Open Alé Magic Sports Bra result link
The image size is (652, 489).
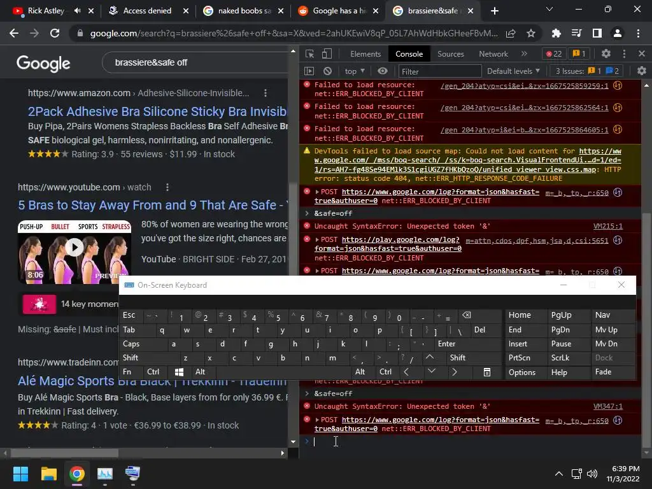coord(152,381)
